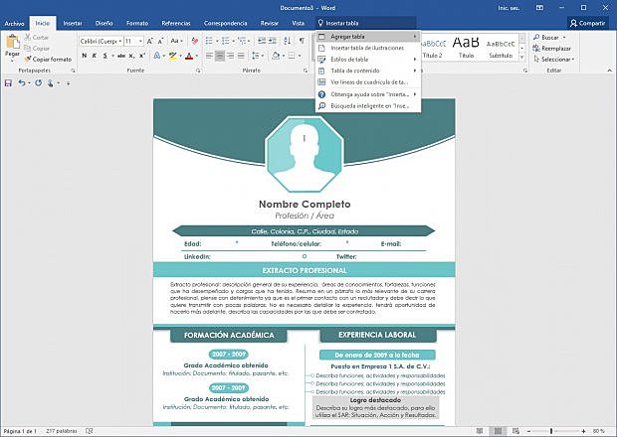The height and width of the screenshot is (437, 617).
Task: Click the paragraph shading bucket icon
Action: pyautogui.click(x=276, y=56)
